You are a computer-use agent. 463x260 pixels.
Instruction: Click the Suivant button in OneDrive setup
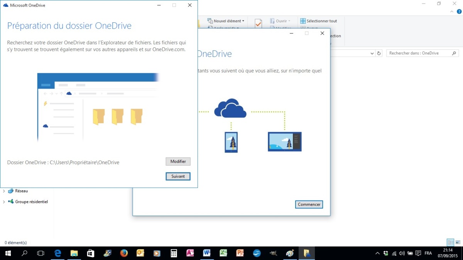click(178, 176)
